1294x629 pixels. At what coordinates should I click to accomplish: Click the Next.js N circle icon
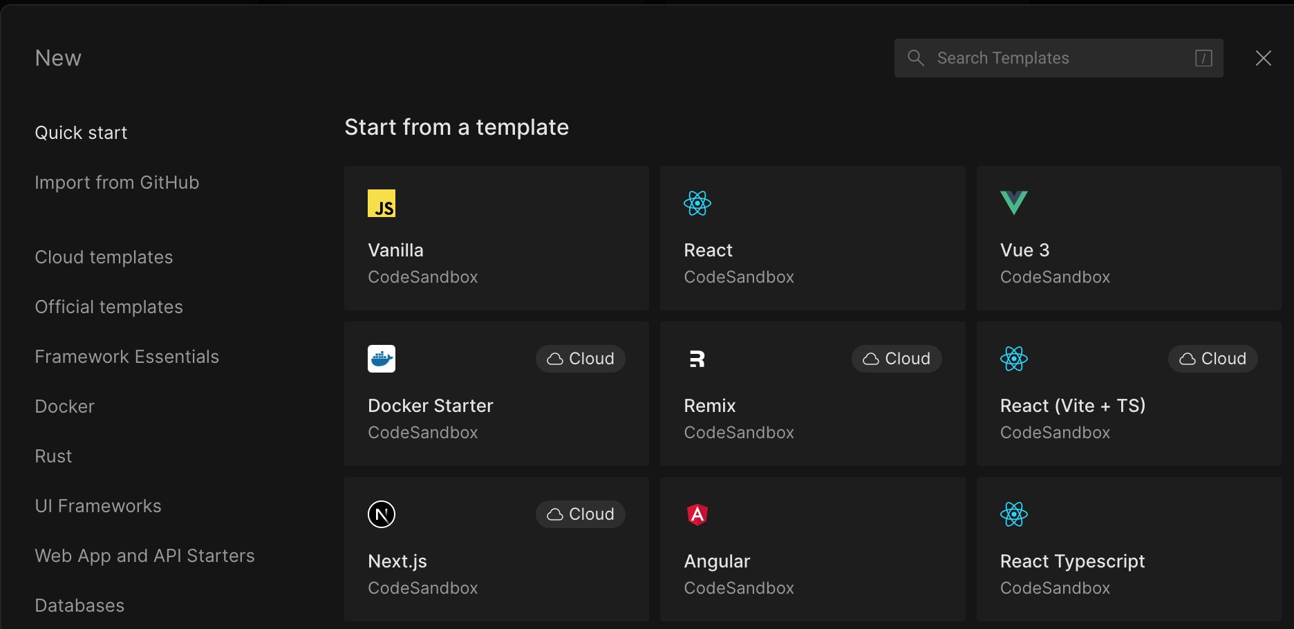382,514
